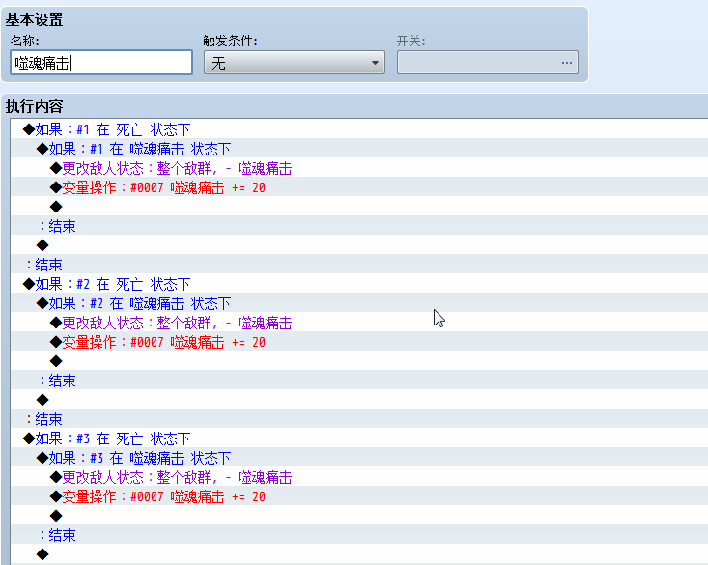This screenshot has width=708, height=565.
Task: Select the line 如果：#1 在 死亡 状态下
Action: tap(359, 129)
